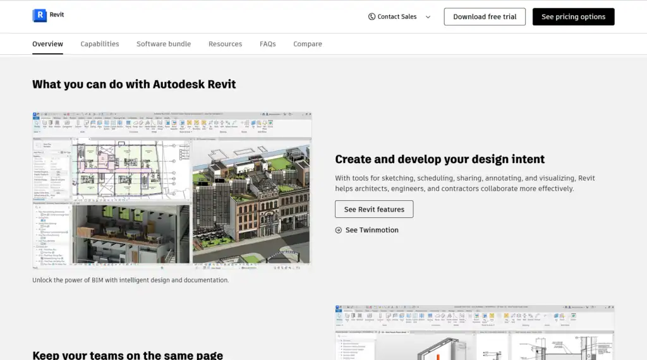Click the second Revit screenshot with wall details
The width and height of the screenshot is (647, 360).
(x=475, y=332)
